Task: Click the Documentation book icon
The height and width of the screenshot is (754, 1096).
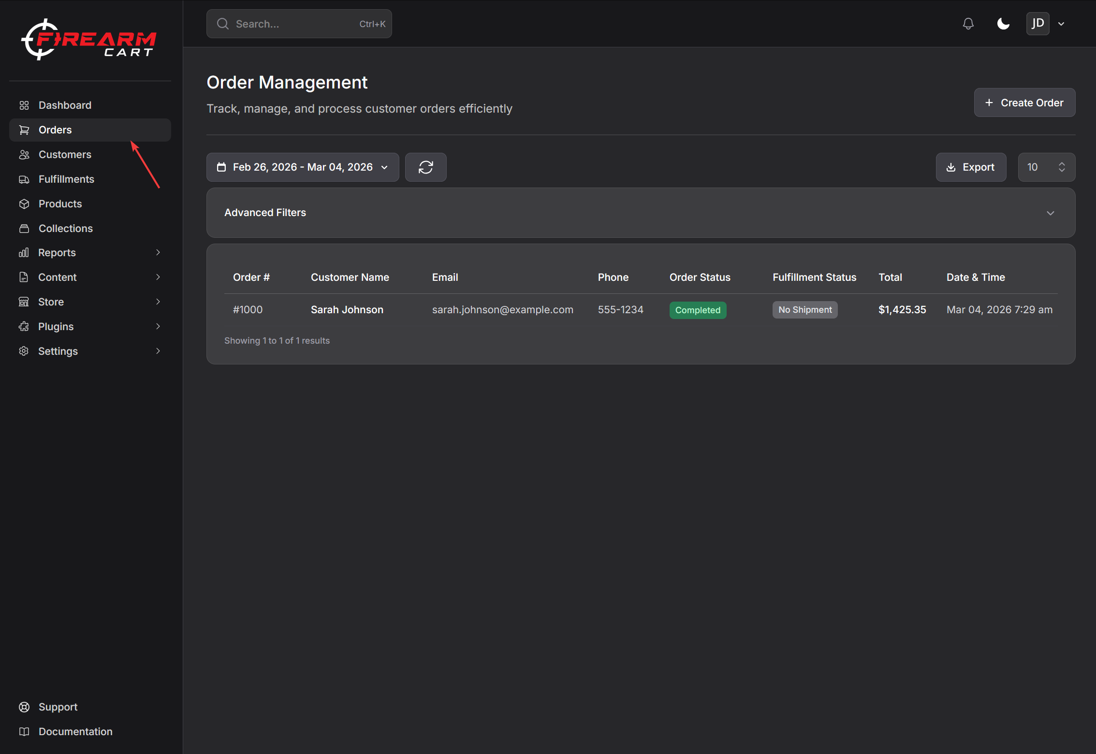Action: pyautogui.click(x=24, y=732)
